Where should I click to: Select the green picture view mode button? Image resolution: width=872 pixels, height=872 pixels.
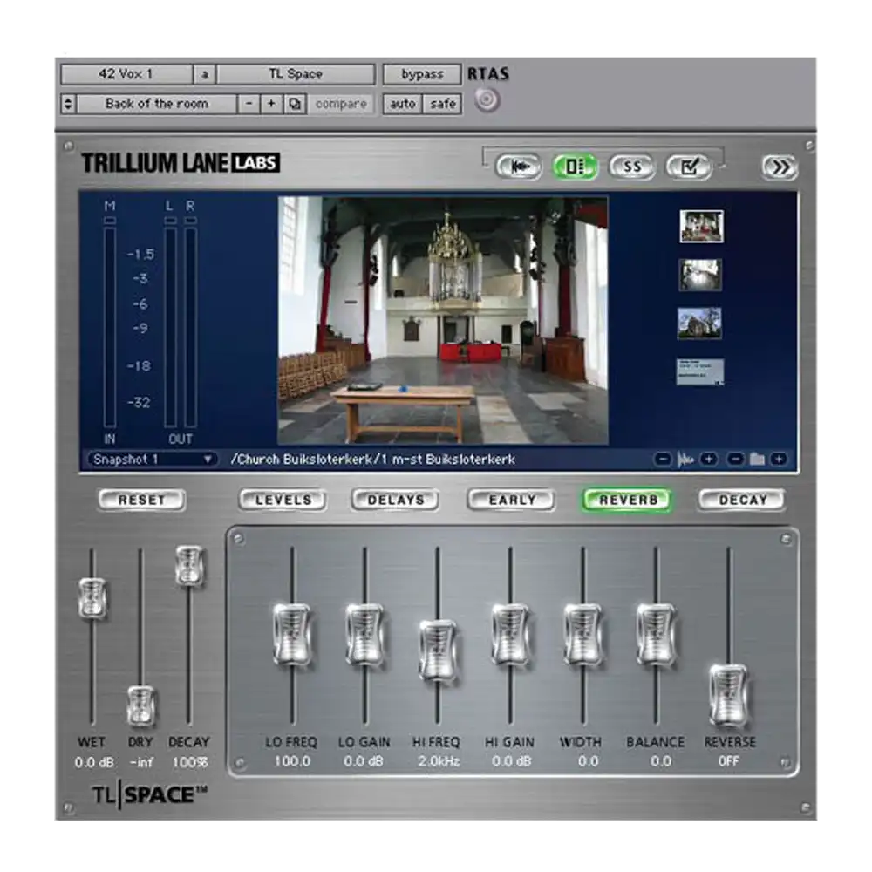pyautogui.click(x=576, y=167)
